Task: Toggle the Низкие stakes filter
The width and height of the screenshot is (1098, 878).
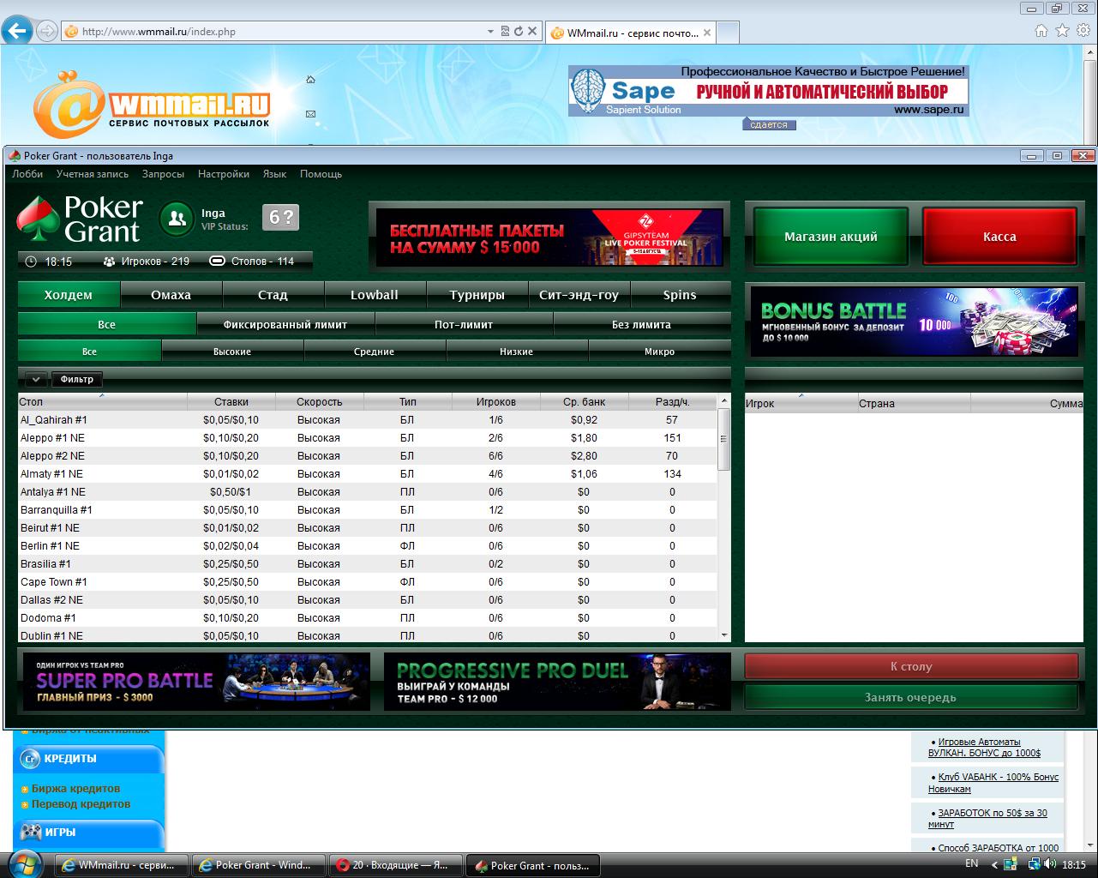Action: tap(517, 352)
